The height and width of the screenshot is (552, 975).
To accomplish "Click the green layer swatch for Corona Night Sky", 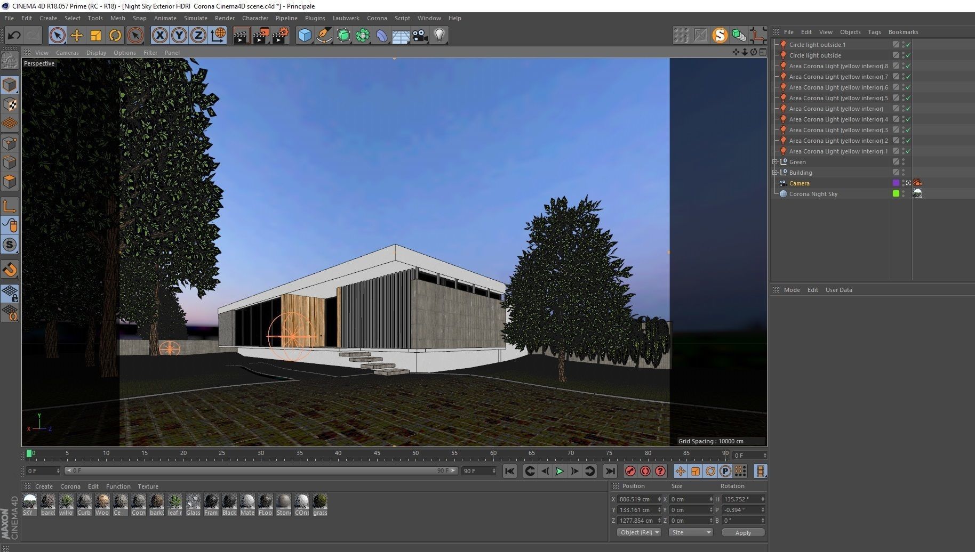I will click(x=896, y=194).
